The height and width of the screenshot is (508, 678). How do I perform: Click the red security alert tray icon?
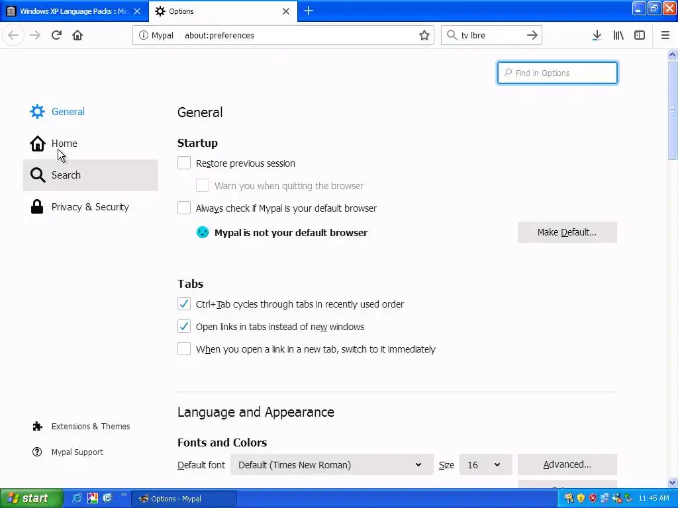[593, 498]
